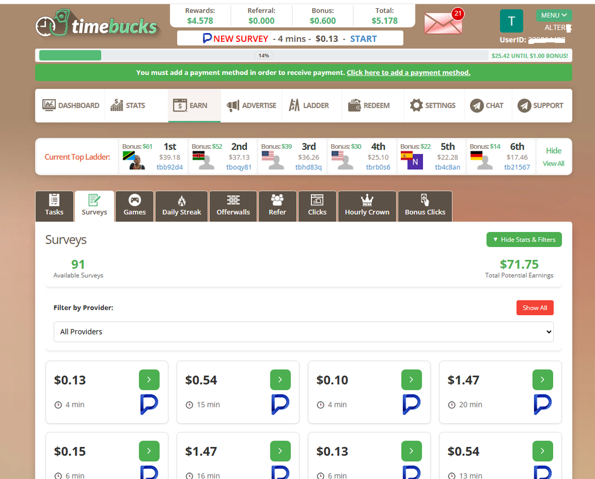
Task: Open the Ladder navigation item
Action: tap(309, 105)
